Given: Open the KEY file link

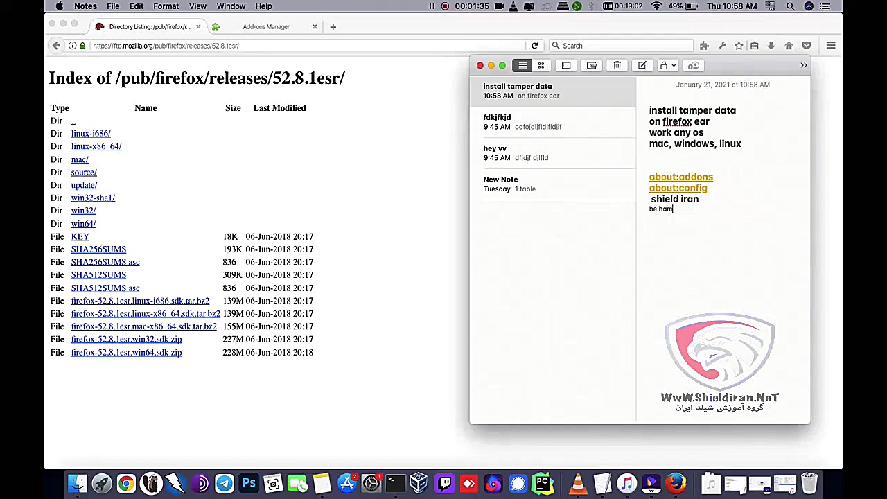Looking at the screenshot, I should (80, 237).
